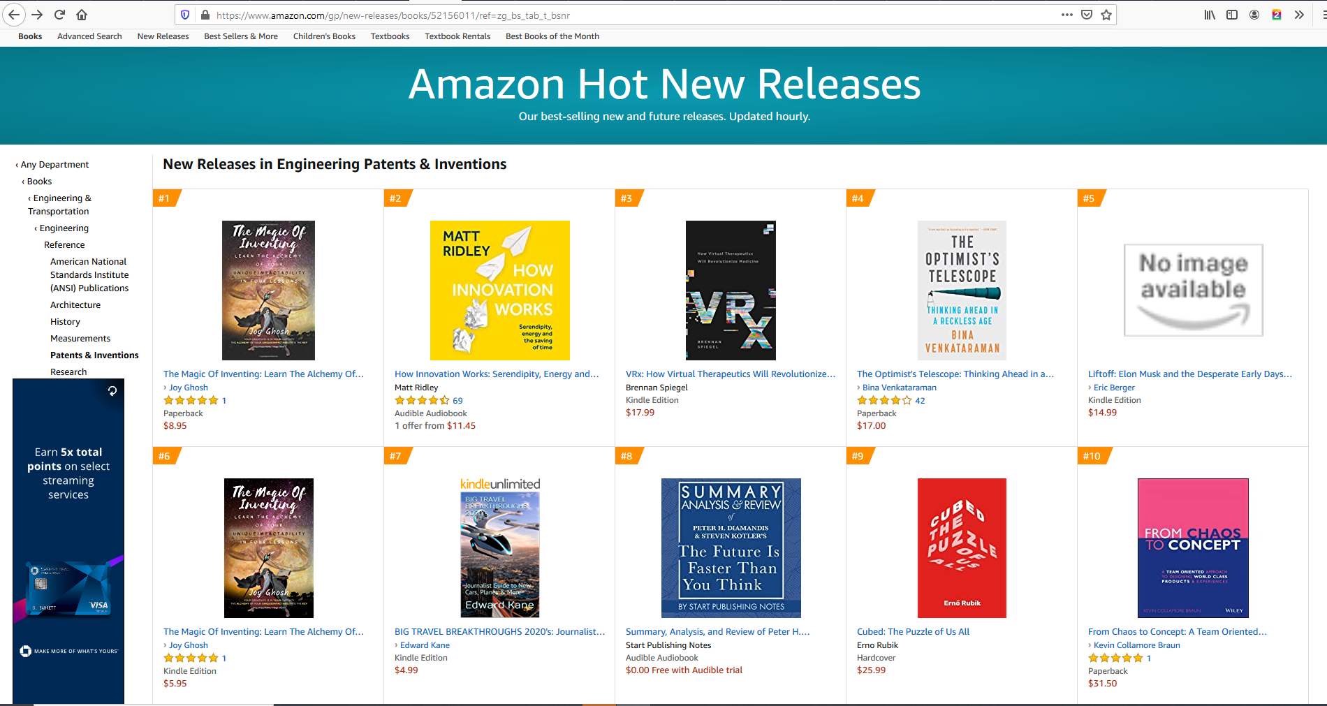Click the browser back arrow
This screenshot has width=1327, height=706.
[x=14, y=15]
